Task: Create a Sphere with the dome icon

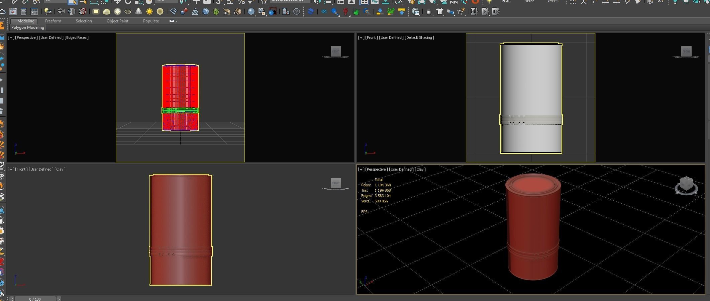Action: pyautogui.click(x=107, y=12)
